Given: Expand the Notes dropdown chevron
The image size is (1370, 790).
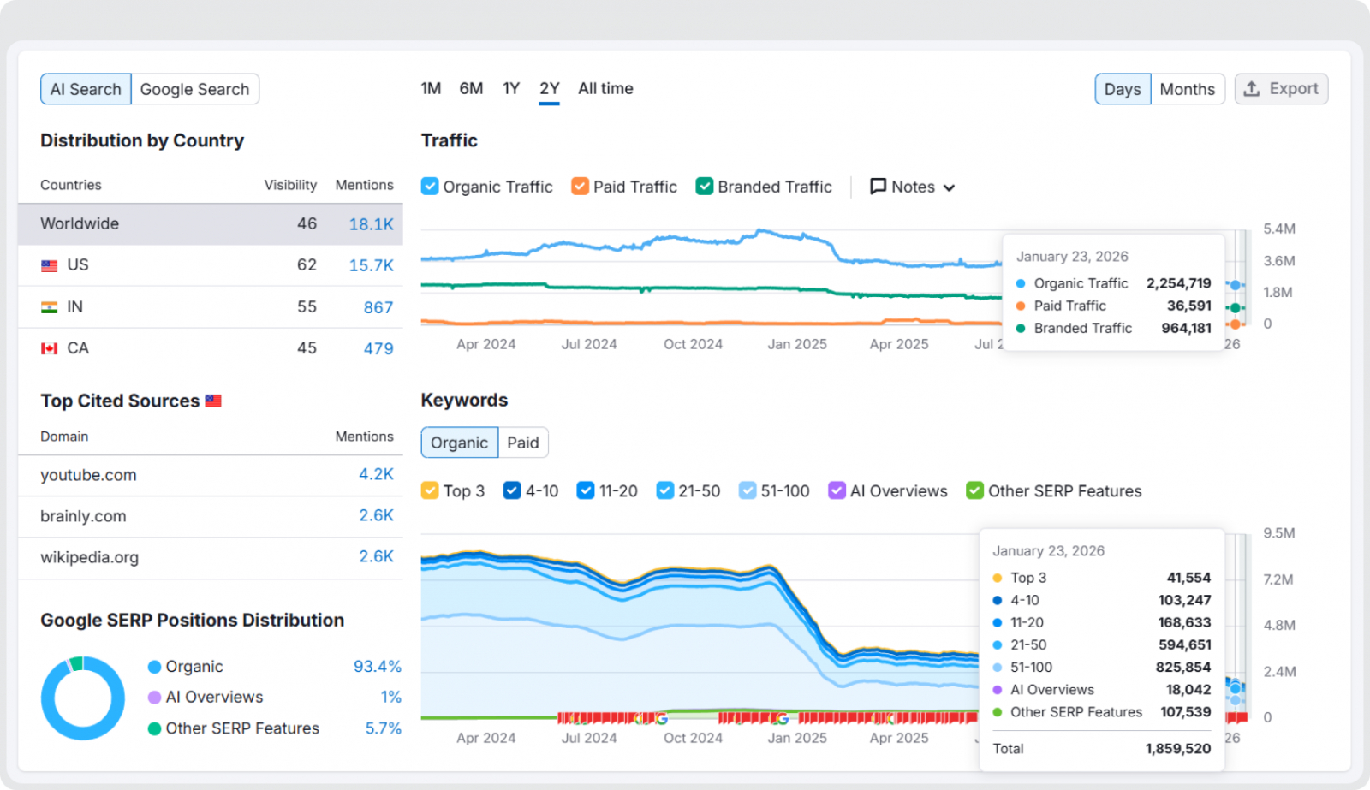Looking at the screenshot, I should point(949,187).
